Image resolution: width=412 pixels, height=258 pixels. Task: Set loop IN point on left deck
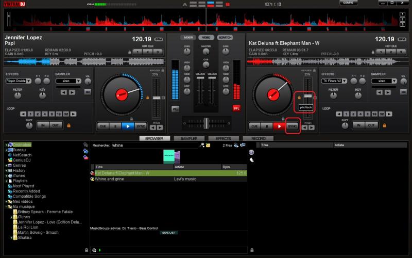42,125
